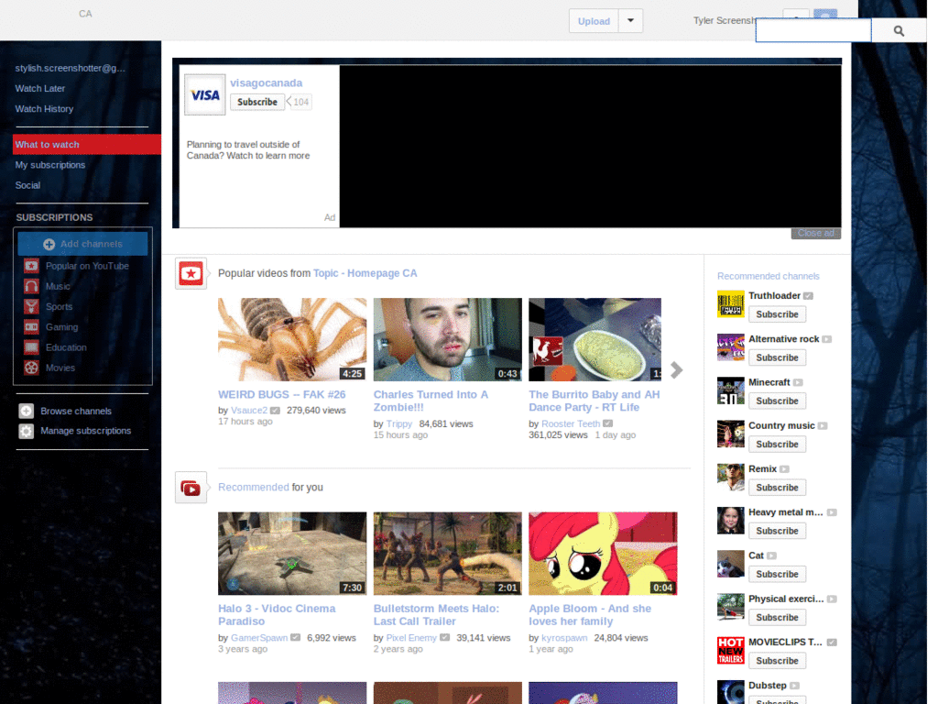Viewport: 938px width, 704px height.
Task: Click the Country music channel avatar
Action: [x=730, y=434]
